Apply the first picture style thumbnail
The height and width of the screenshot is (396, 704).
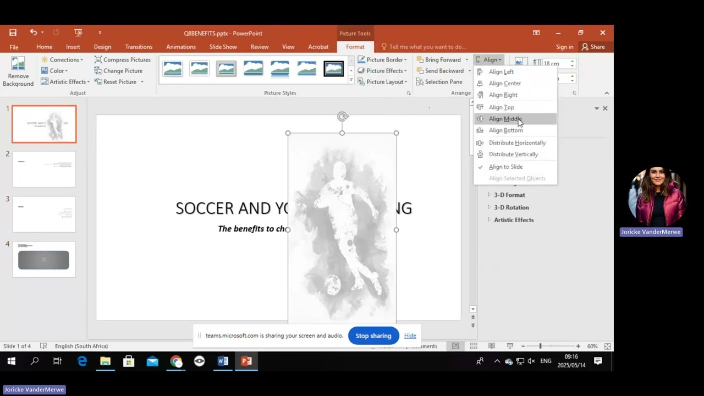[173, 69]
